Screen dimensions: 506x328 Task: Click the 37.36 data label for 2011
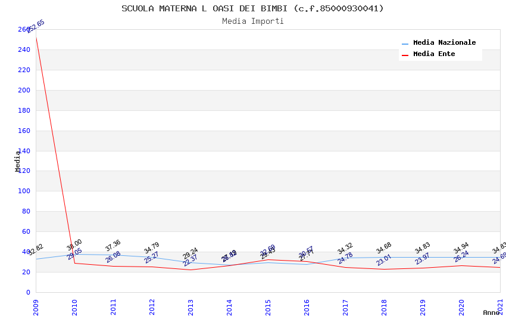click(x=113, y=245)
